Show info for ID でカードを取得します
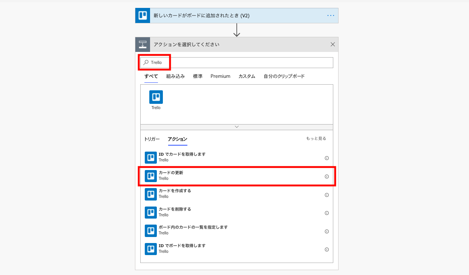 pos(327,158)
